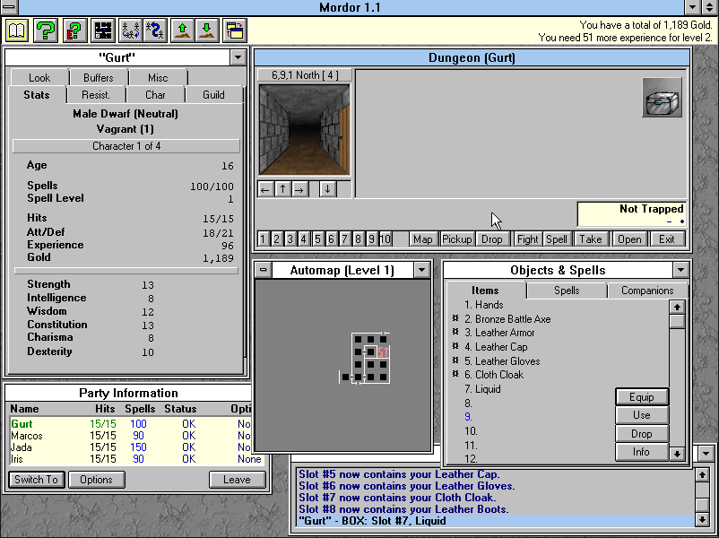Open the book/manual icon on the toolbar

tap(16, 30)
